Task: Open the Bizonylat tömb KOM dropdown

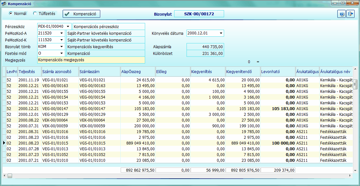Action: (61, 47)
